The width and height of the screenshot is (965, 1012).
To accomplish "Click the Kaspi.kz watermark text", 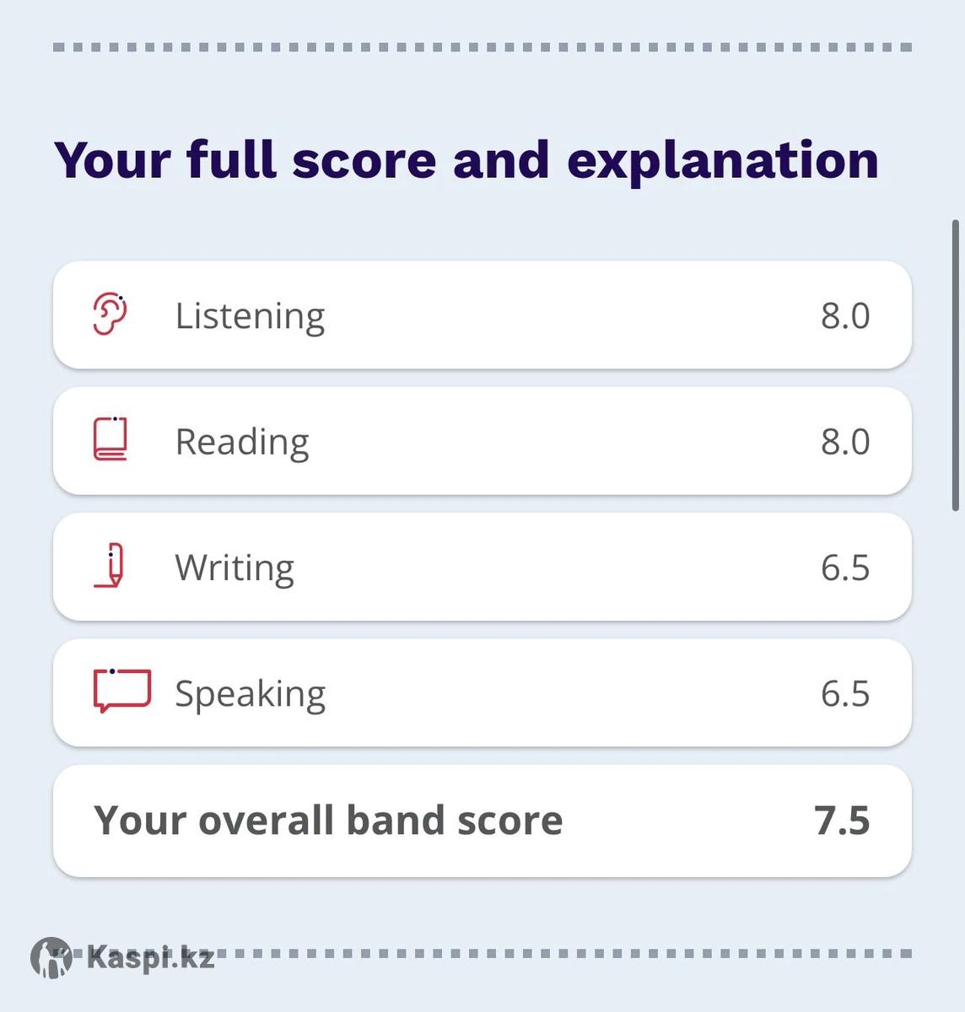I will click(x=150, y=958).
